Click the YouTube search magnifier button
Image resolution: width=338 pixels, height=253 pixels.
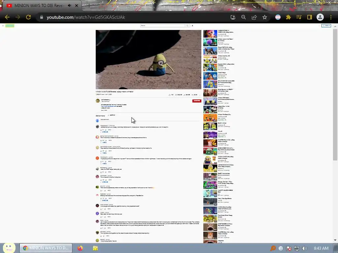click(x=187, y=26)
